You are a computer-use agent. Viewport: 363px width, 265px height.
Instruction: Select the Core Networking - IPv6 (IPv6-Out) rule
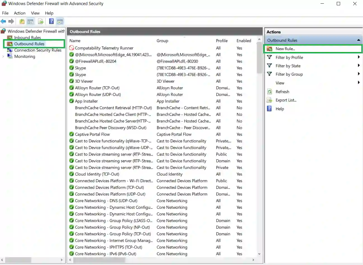[106, 254]
